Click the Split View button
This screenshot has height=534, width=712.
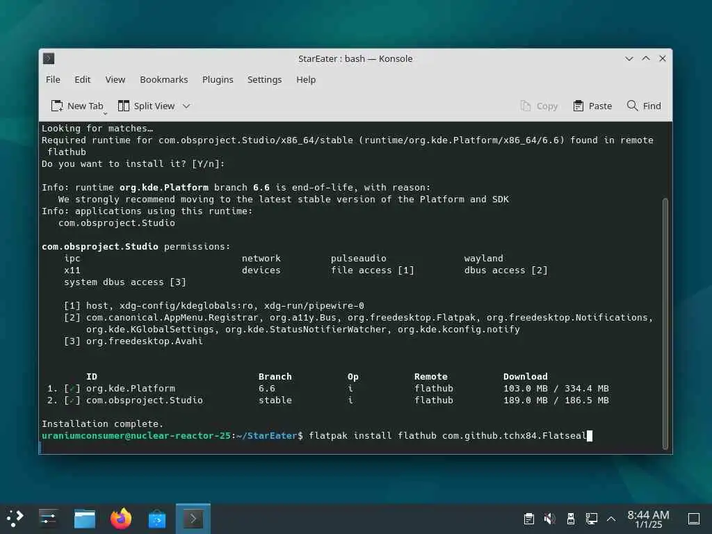(146, 106)
